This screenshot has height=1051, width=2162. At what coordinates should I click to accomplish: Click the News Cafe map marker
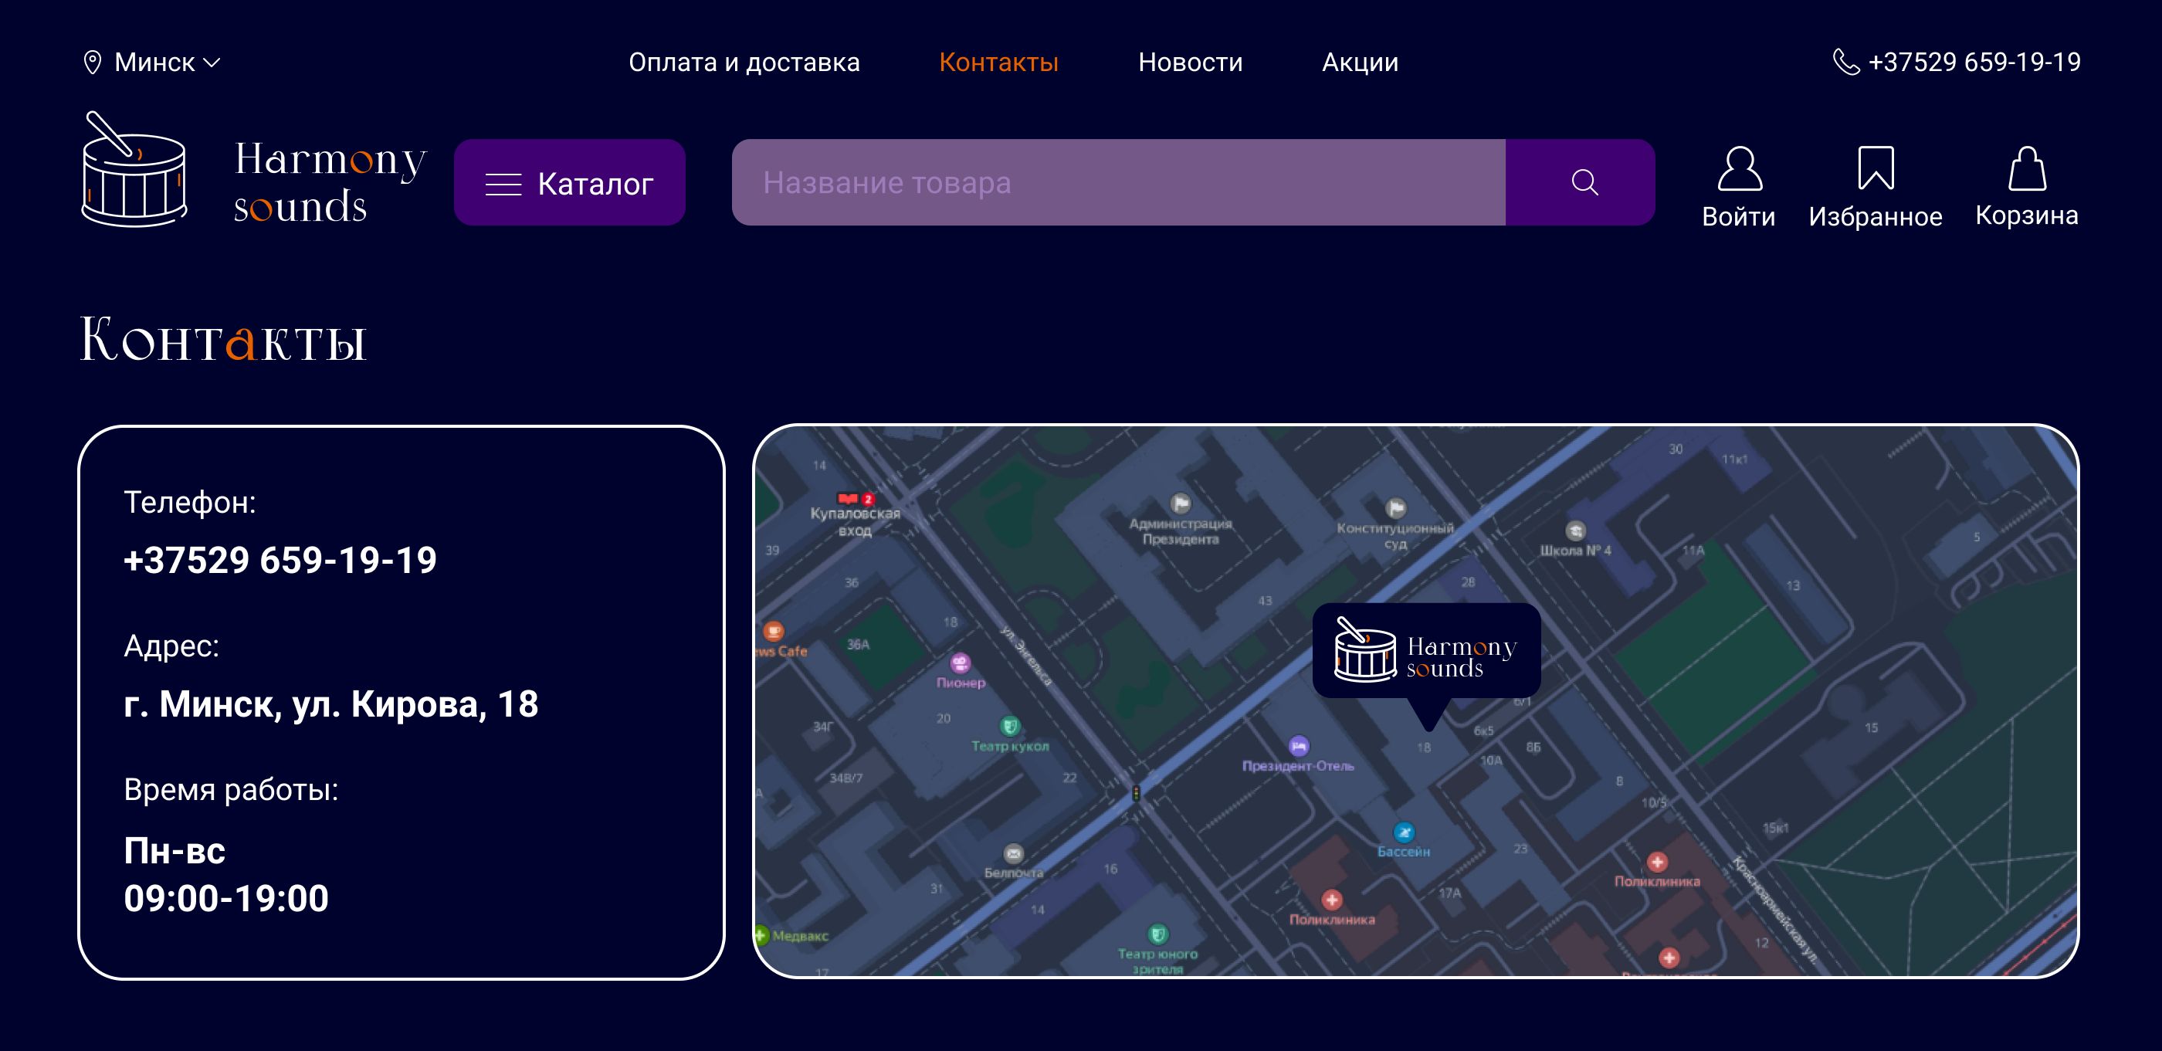773,630
